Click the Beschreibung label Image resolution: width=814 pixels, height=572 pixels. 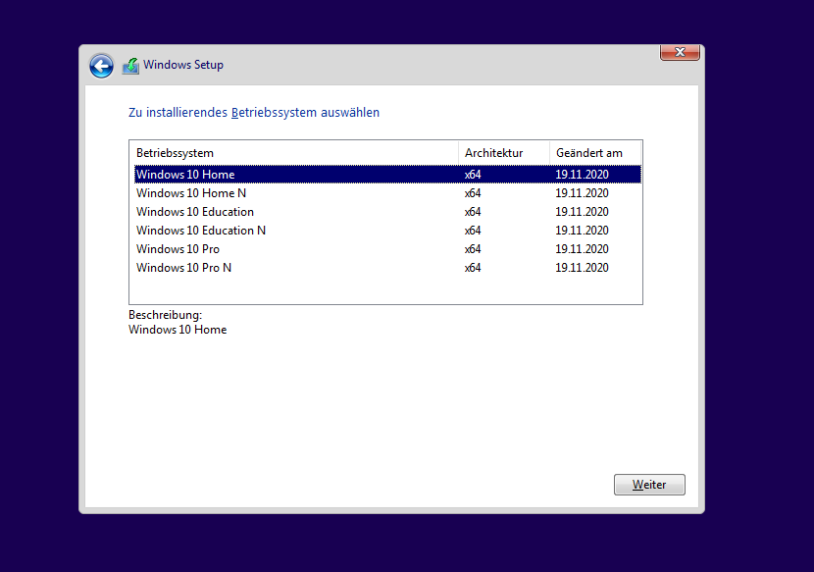pyautogui.click(x=165, y=315)
